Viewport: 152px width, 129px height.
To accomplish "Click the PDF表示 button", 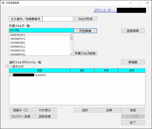I will pos(45,110).
